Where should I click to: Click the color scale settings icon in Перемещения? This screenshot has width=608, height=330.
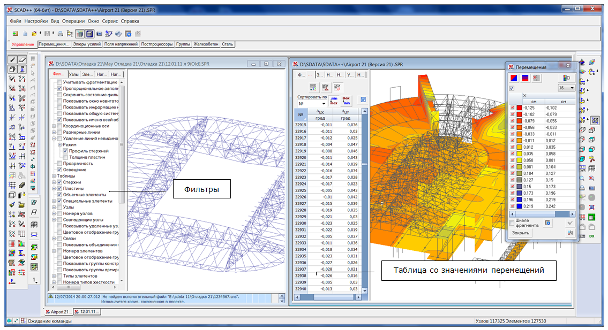coord(566,78)
